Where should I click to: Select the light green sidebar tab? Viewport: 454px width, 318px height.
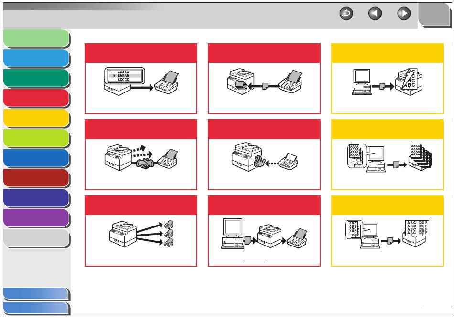[36, 38]
